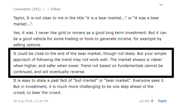Click the word "fundamentals" in highlighted text
This screenshot has height=105, width=176.
130,66
